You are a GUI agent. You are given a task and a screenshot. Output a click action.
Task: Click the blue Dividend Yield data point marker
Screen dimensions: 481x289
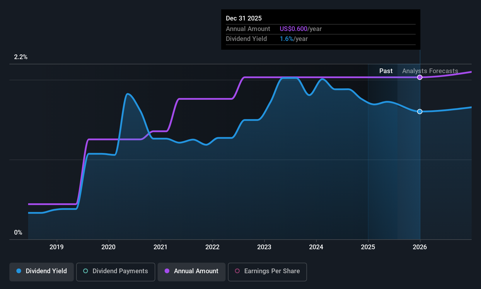point(420,111)
